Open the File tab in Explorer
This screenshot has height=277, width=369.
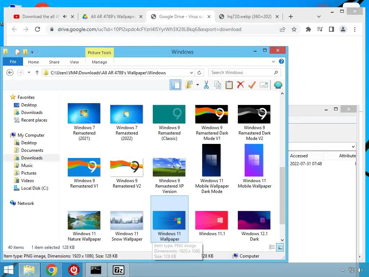tap(13, 62)
